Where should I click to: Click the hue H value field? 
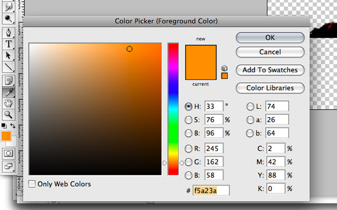(214, 106)
